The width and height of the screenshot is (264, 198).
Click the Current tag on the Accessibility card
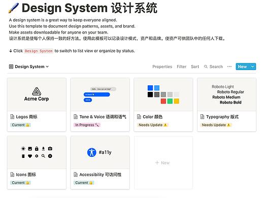[84, 183]
